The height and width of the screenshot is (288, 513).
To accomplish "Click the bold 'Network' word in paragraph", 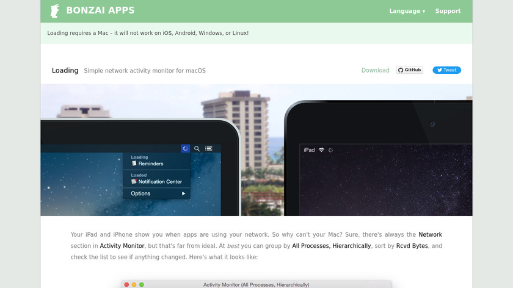I will pos(430,235).
